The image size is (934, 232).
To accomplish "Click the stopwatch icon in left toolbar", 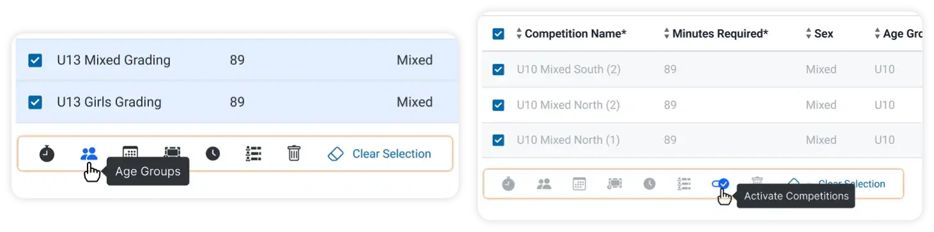I will pos(47,154).
